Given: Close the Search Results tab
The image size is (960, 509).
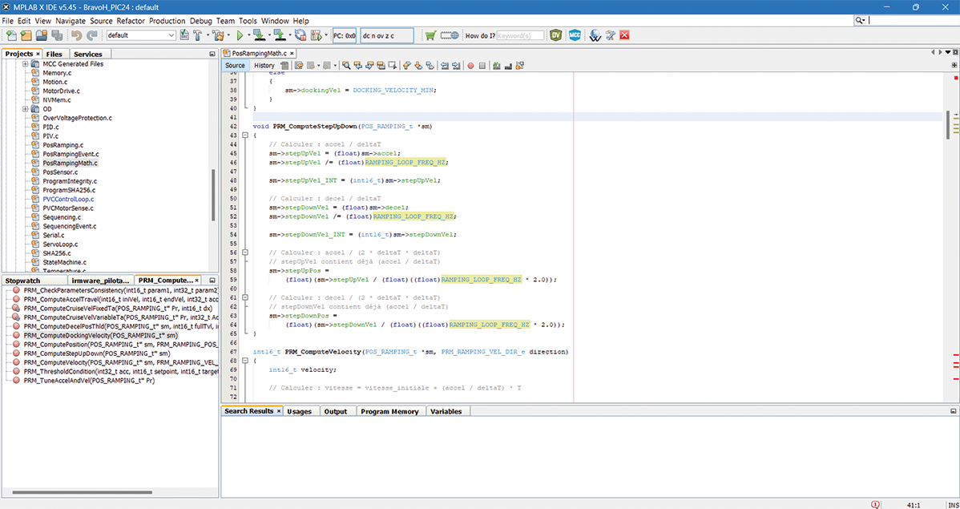Looking at the screenshot, I should point(279,411).
